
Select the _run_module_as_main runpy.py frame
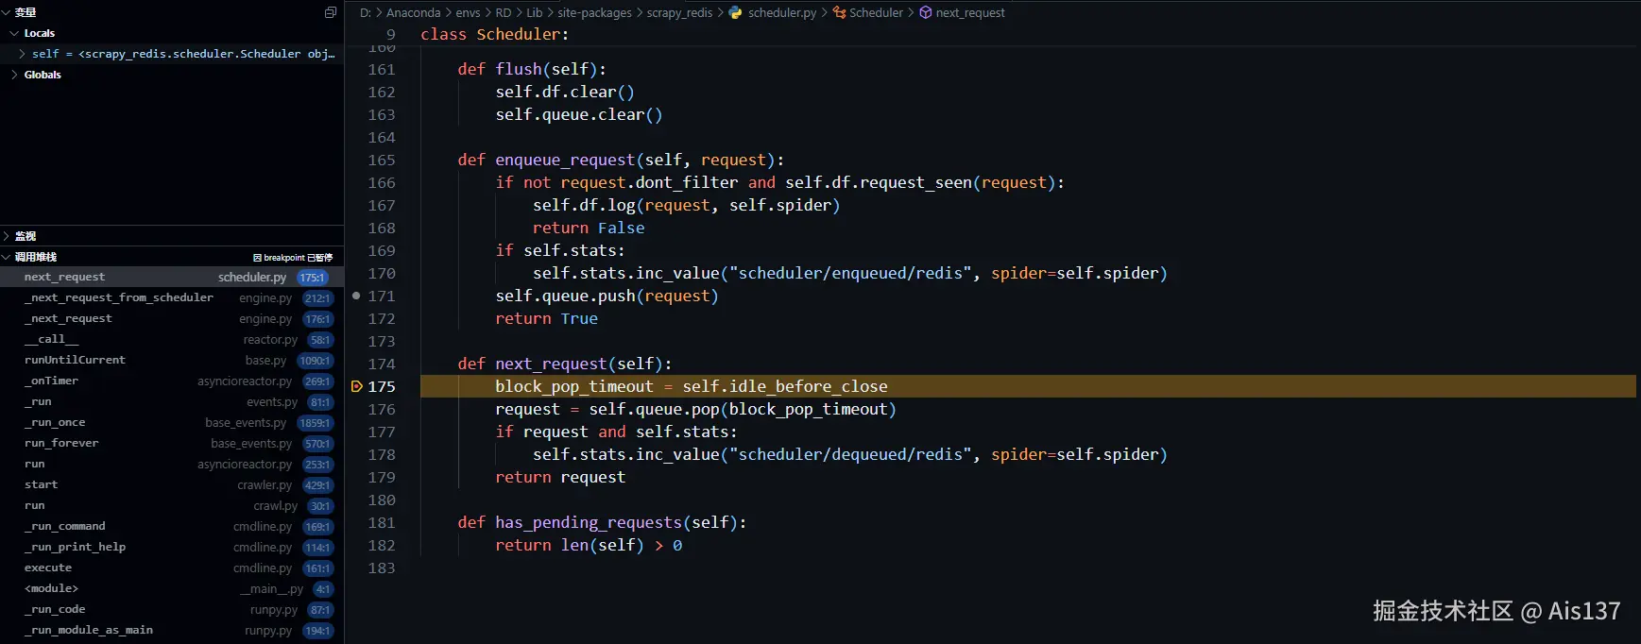point(172,630)
